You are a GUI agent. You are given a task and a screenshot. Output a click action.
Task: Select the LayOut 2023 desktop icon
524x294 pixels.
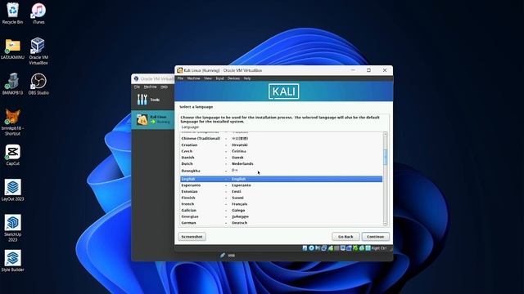click(x=12, y=190)
